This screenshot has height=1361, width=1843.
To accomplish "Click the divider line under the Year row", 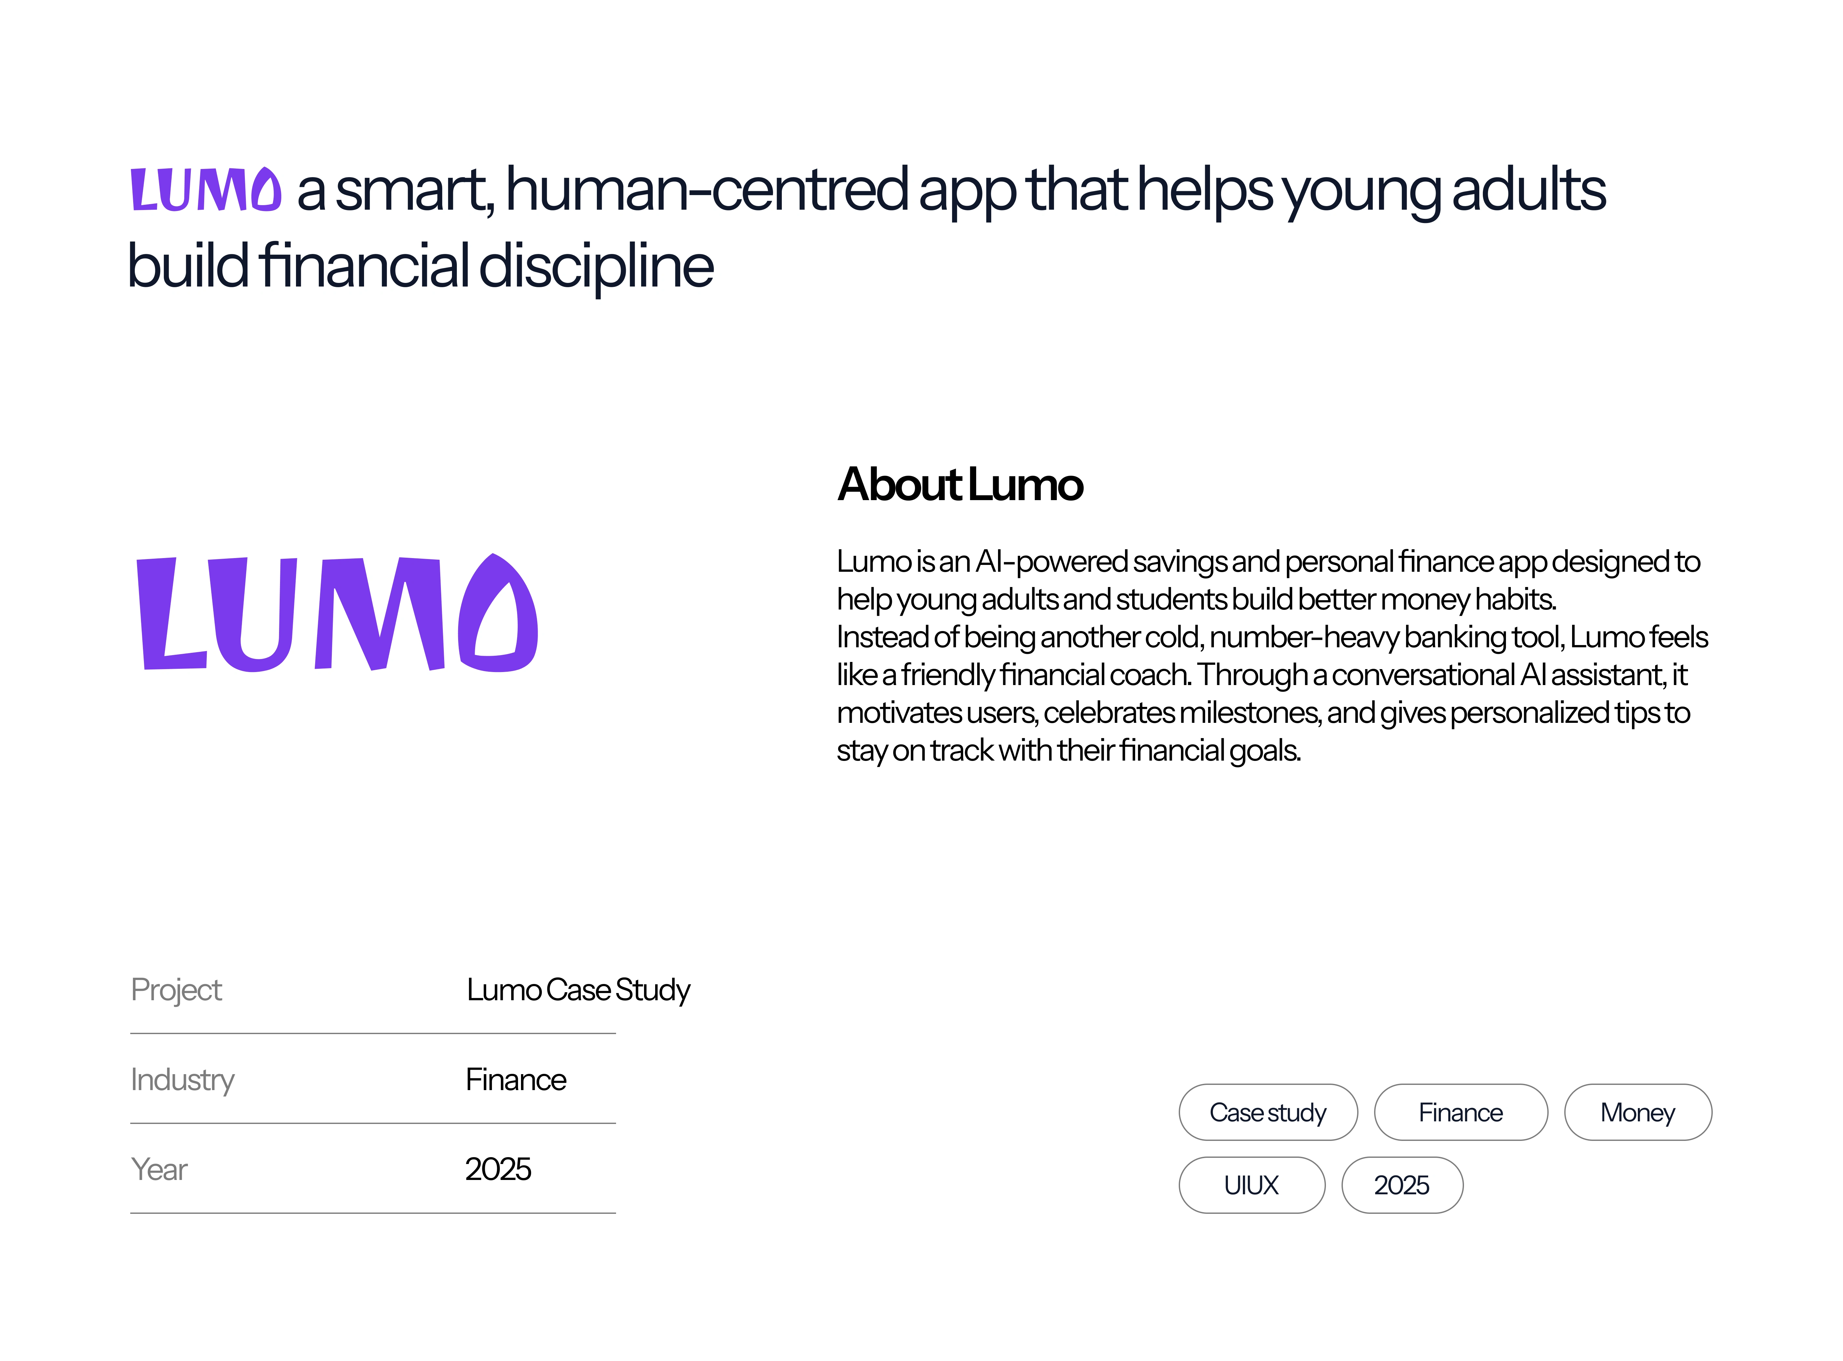I will (x=373, y=1213).
